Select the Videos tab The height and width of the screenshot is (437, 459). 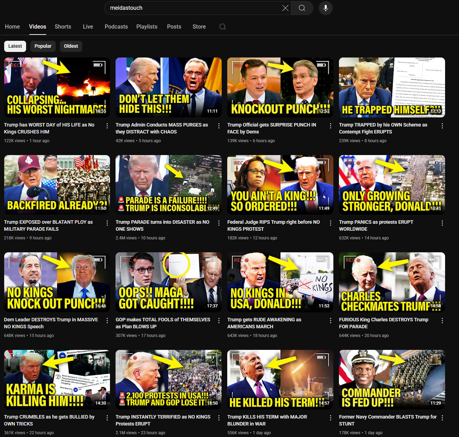38,27
